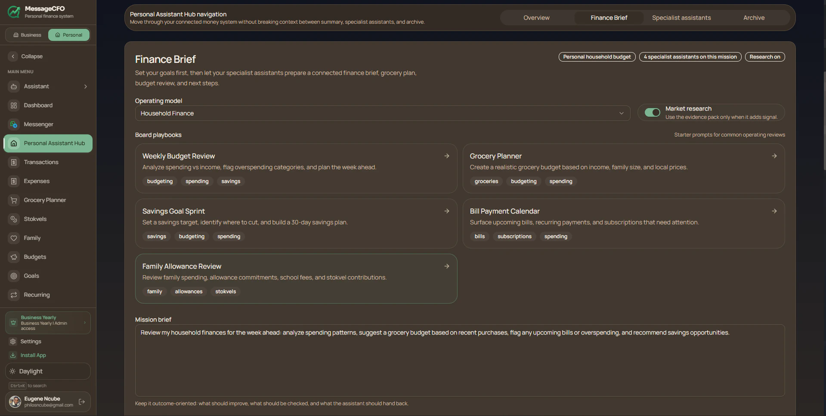
Task: Open the Recurring payments section
Action: 36,295
